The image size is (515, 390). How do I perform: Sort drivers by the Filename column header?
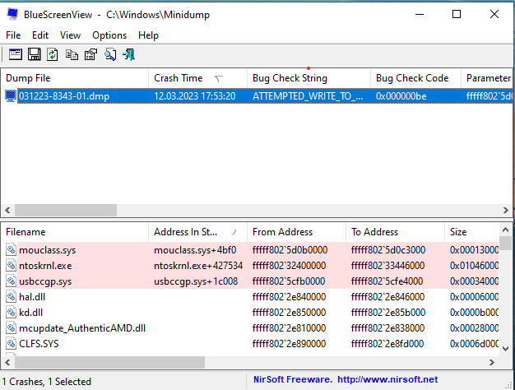[75, 232]
